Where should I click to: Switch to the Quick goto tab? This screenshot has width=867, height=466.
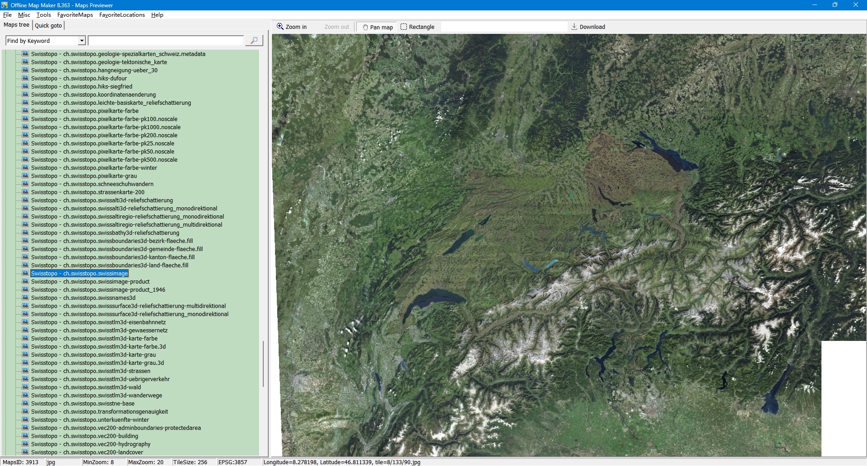point(48,25)
